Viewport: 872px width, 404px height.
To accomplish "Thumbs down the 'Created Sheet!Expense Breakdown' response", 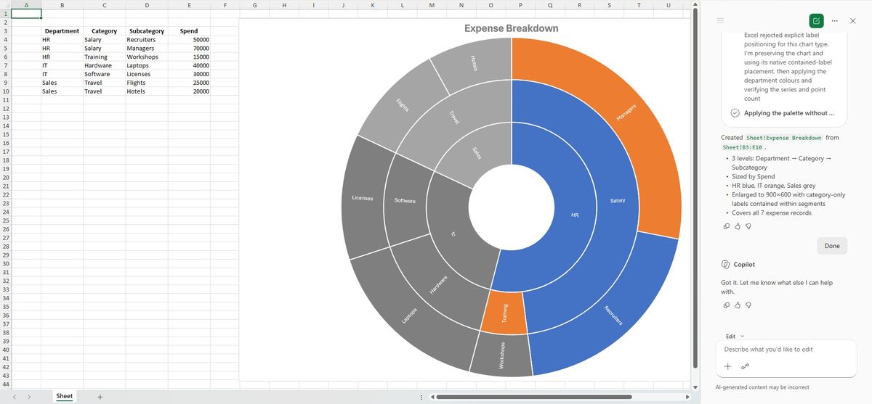I will point(748,226).
